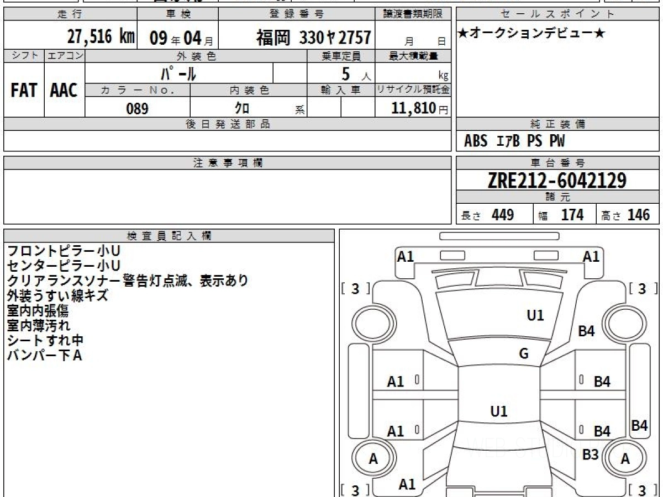This screenshot has height=497, width=663.
Task: Select the B3 mark on the car diagram
Action: [590, 454]
